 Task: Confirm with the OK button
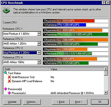pos(100,102)
